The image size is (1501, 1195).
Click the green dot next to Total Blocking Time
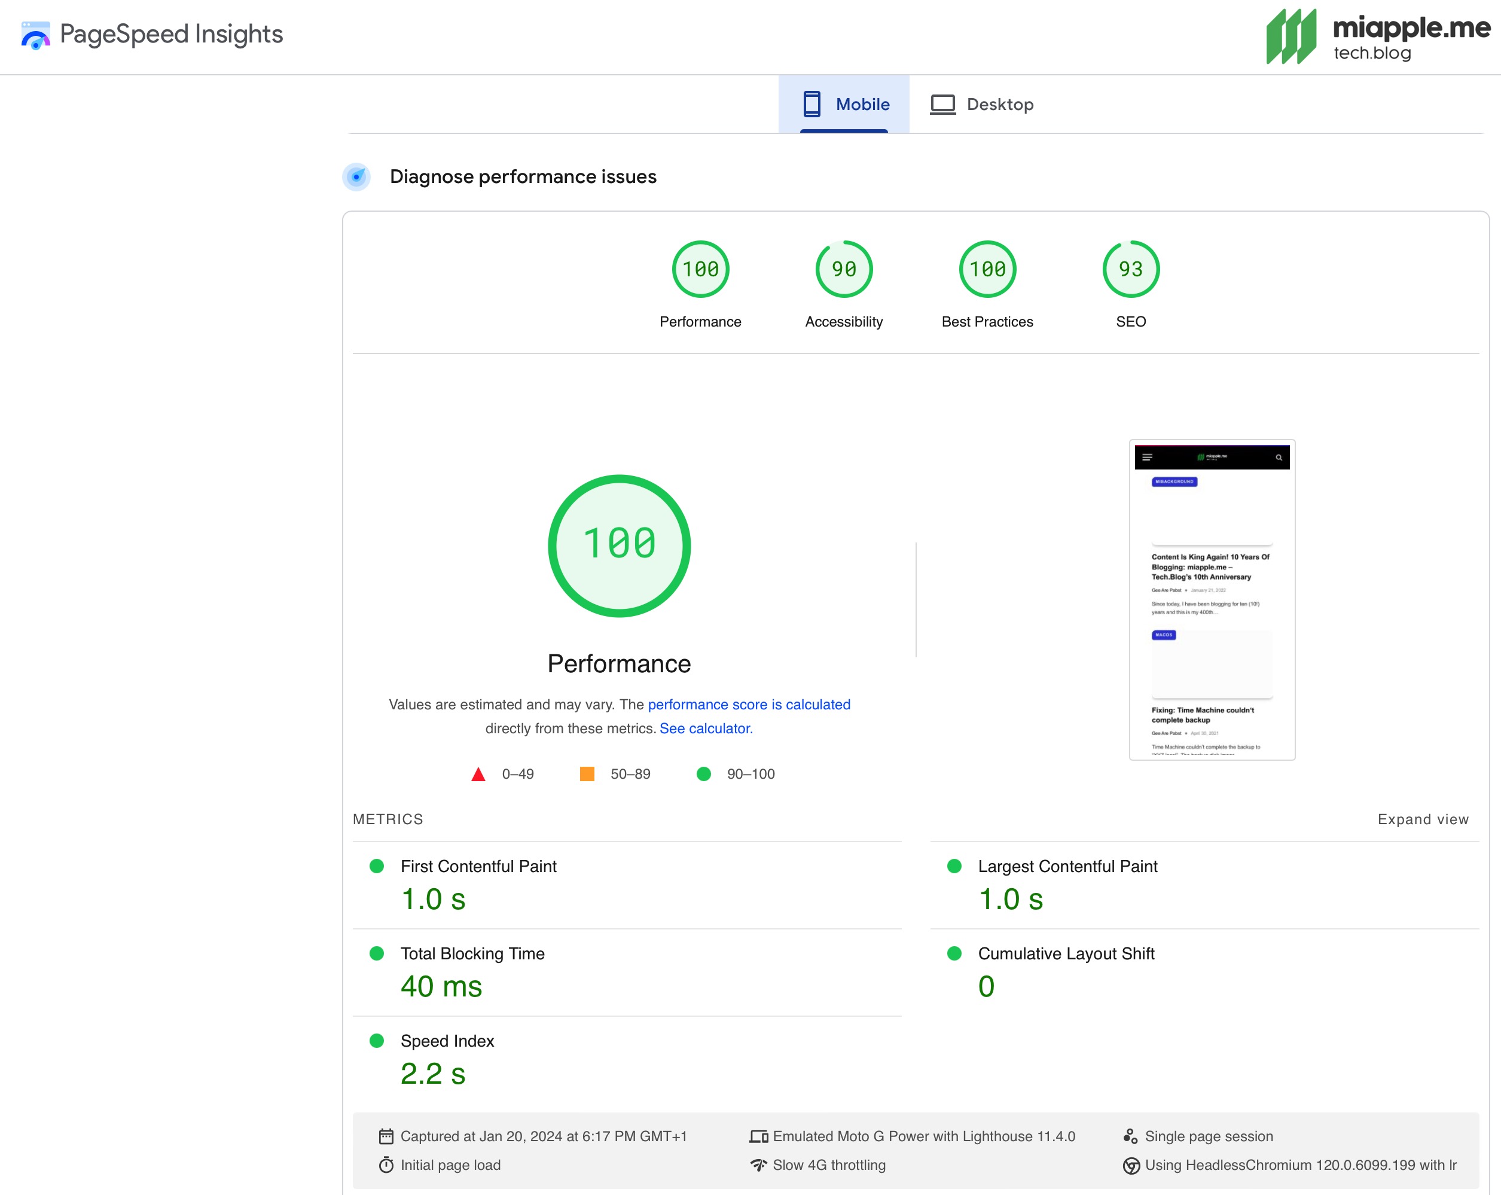pos(377,953)
